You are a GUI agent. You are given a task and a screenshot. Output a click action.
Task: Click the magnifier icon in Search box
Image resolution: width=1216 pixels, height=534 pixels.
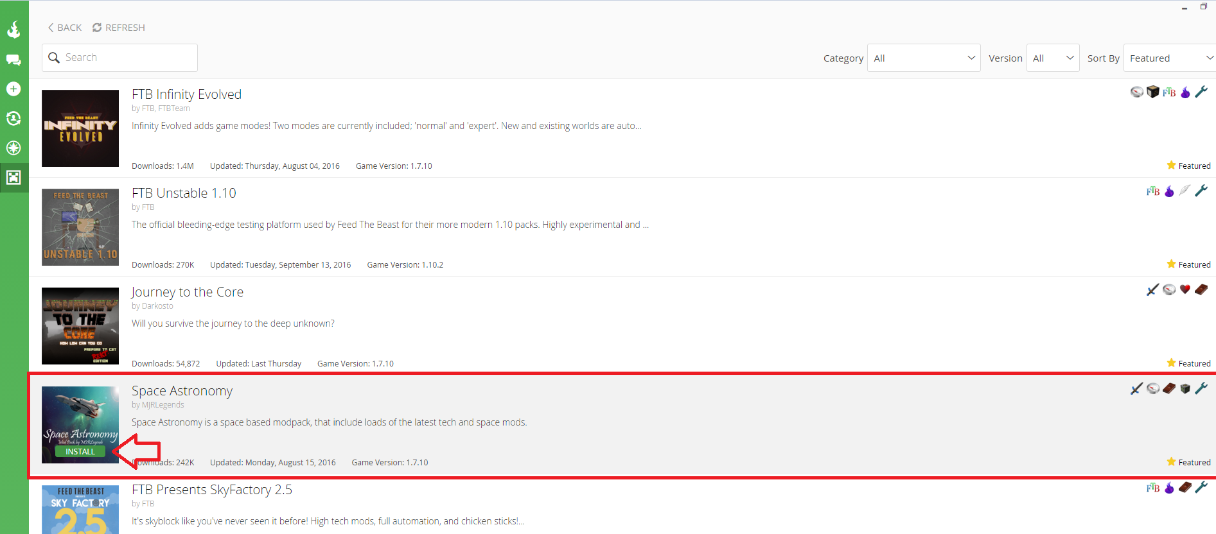(54, 58)
